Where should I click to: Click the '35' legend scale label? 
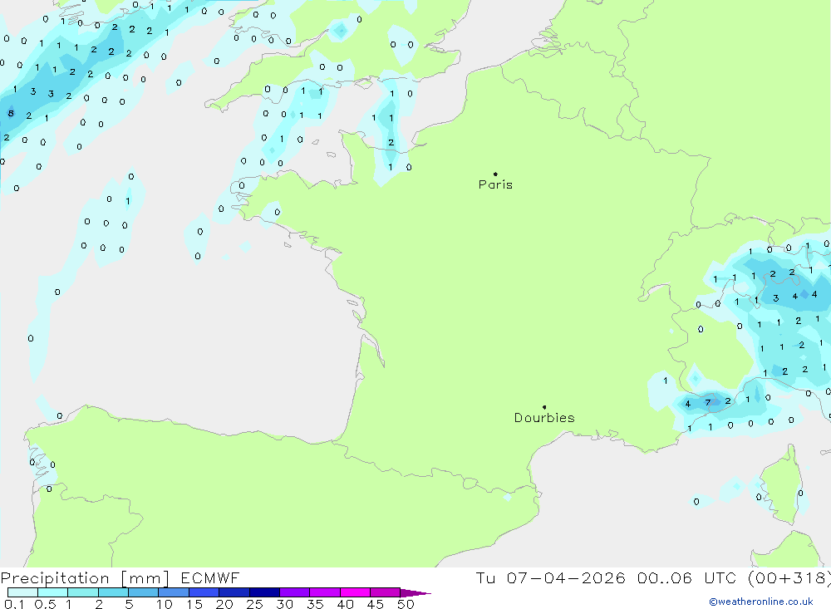click(x=315, y=604)
